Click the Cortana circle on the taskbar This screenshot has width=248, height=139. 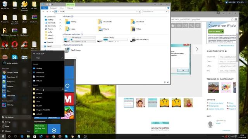[9, 136]
